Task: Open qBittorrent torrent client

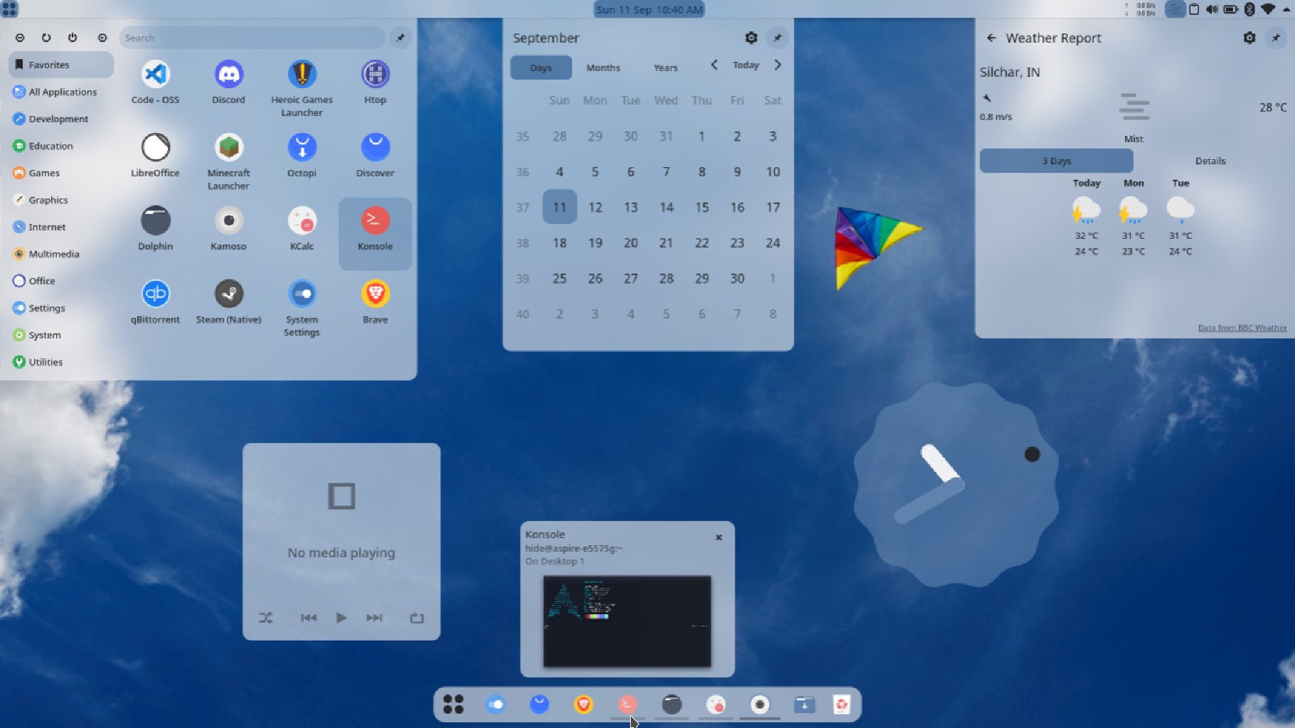Action: [x=155, y=292]
